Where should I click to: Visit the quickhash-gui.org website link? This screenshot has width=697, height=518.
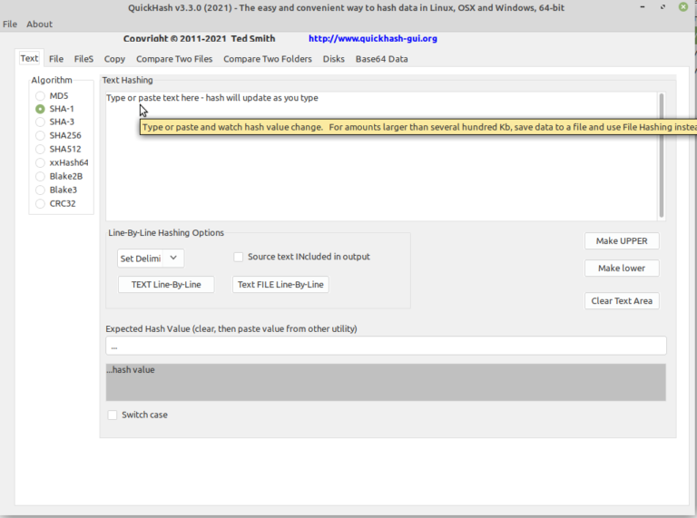point(372,39)
